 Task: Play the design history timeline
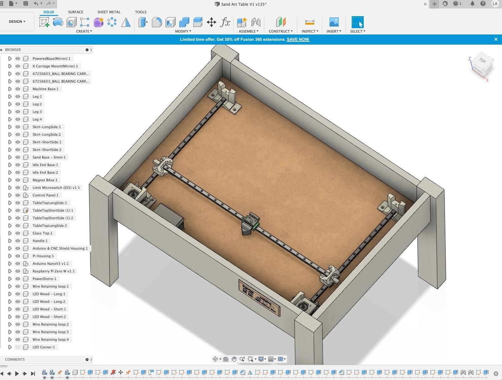[17, 374]
